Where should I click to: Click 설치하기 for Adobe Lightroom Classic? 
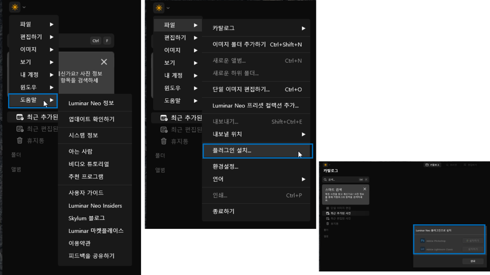point(473,249)
